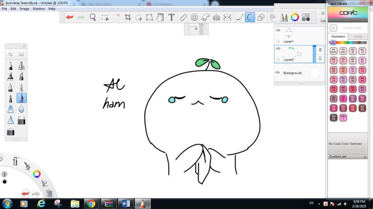The image size is (373, 209).
Task: Switch to the Design tab in Copic Library
Action: click(358, 37)
